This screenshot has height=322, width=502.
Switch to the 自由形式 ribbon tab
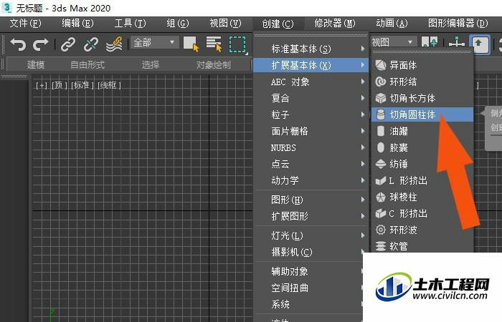click(x=87, y=65)
